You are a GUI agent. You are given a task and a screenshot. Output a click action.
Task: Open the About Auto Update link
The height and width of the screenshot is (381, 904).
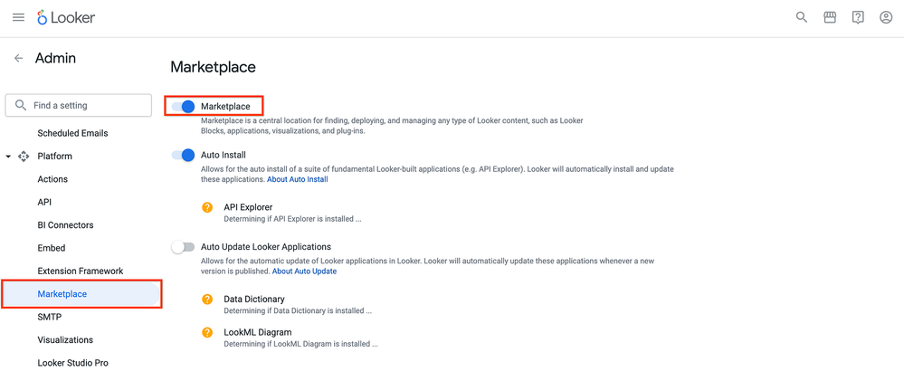click(x=304, y=271)
